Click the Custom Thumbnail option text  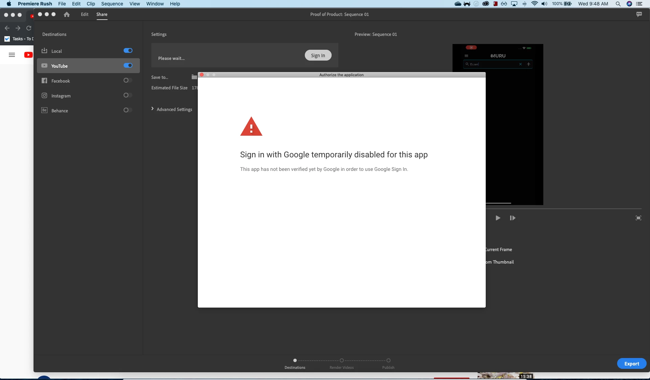click(x=500, y=262)
